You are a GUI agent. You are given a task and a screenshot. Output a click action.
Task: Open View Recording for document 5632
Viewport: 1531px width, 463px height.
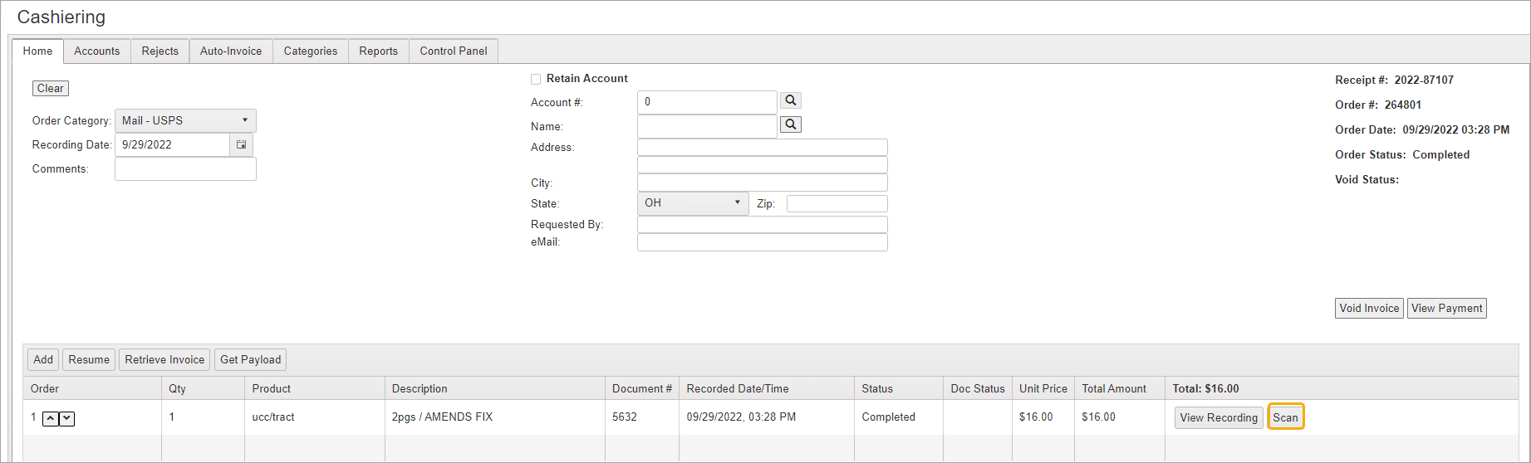1219,417
